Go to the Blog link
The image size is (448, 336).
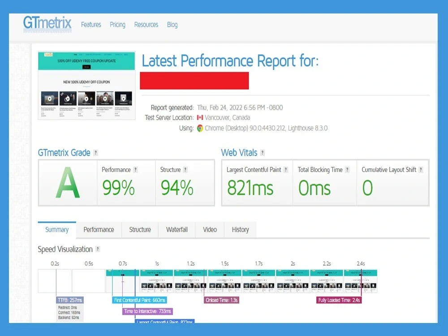[x=172, y=25]
